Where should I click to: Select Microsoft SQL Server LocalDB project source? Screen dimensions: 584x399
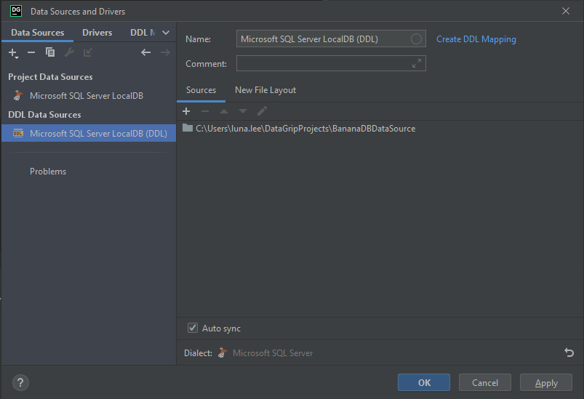86,96
